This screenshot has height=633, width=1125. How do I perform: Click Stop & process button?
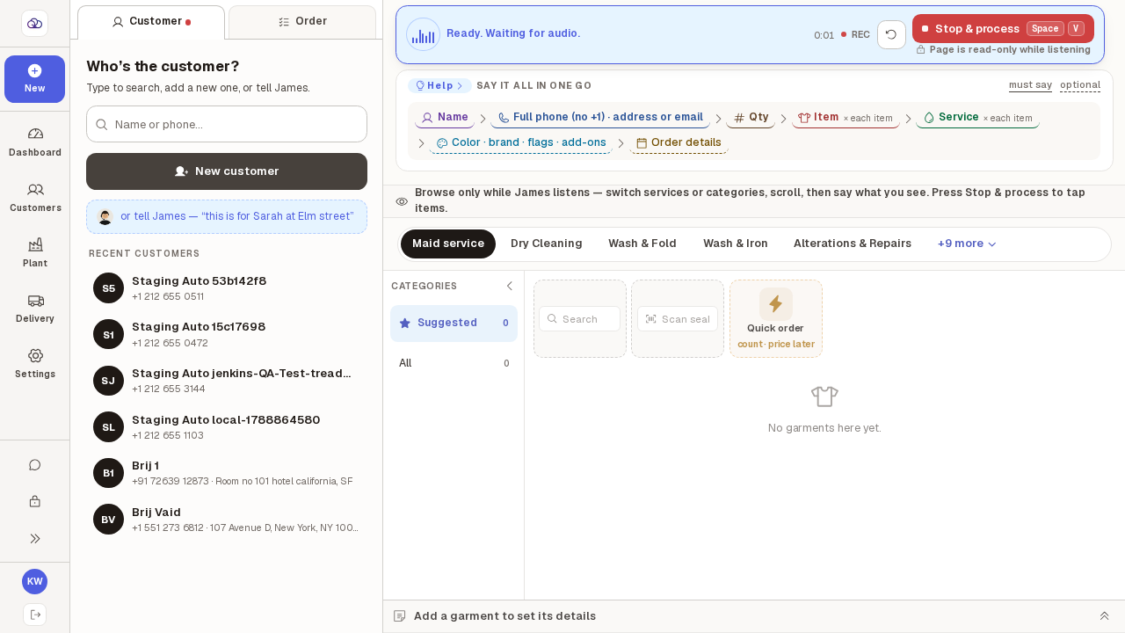[1003, 29]
